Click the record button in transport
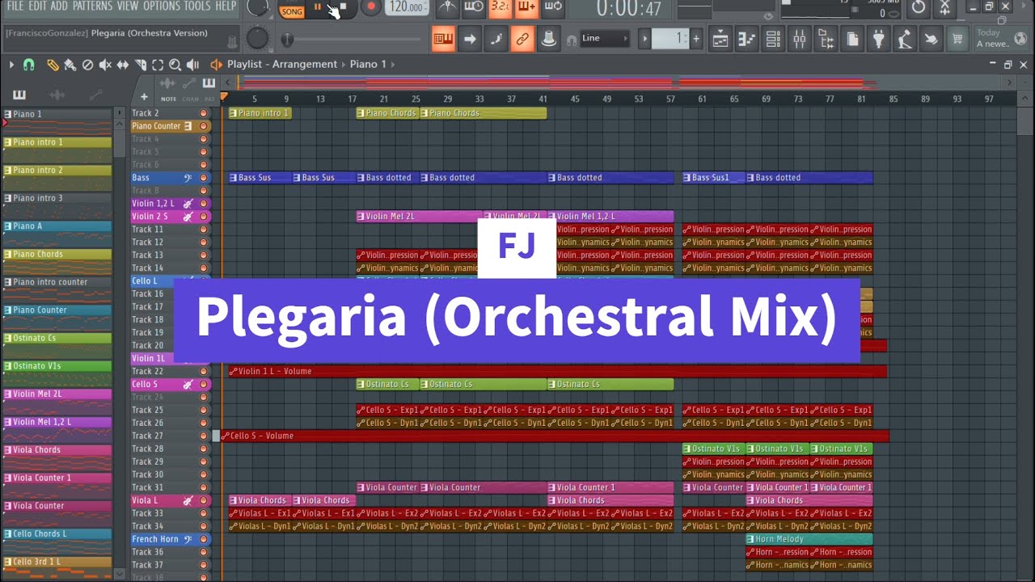 (x=371, y=7)
